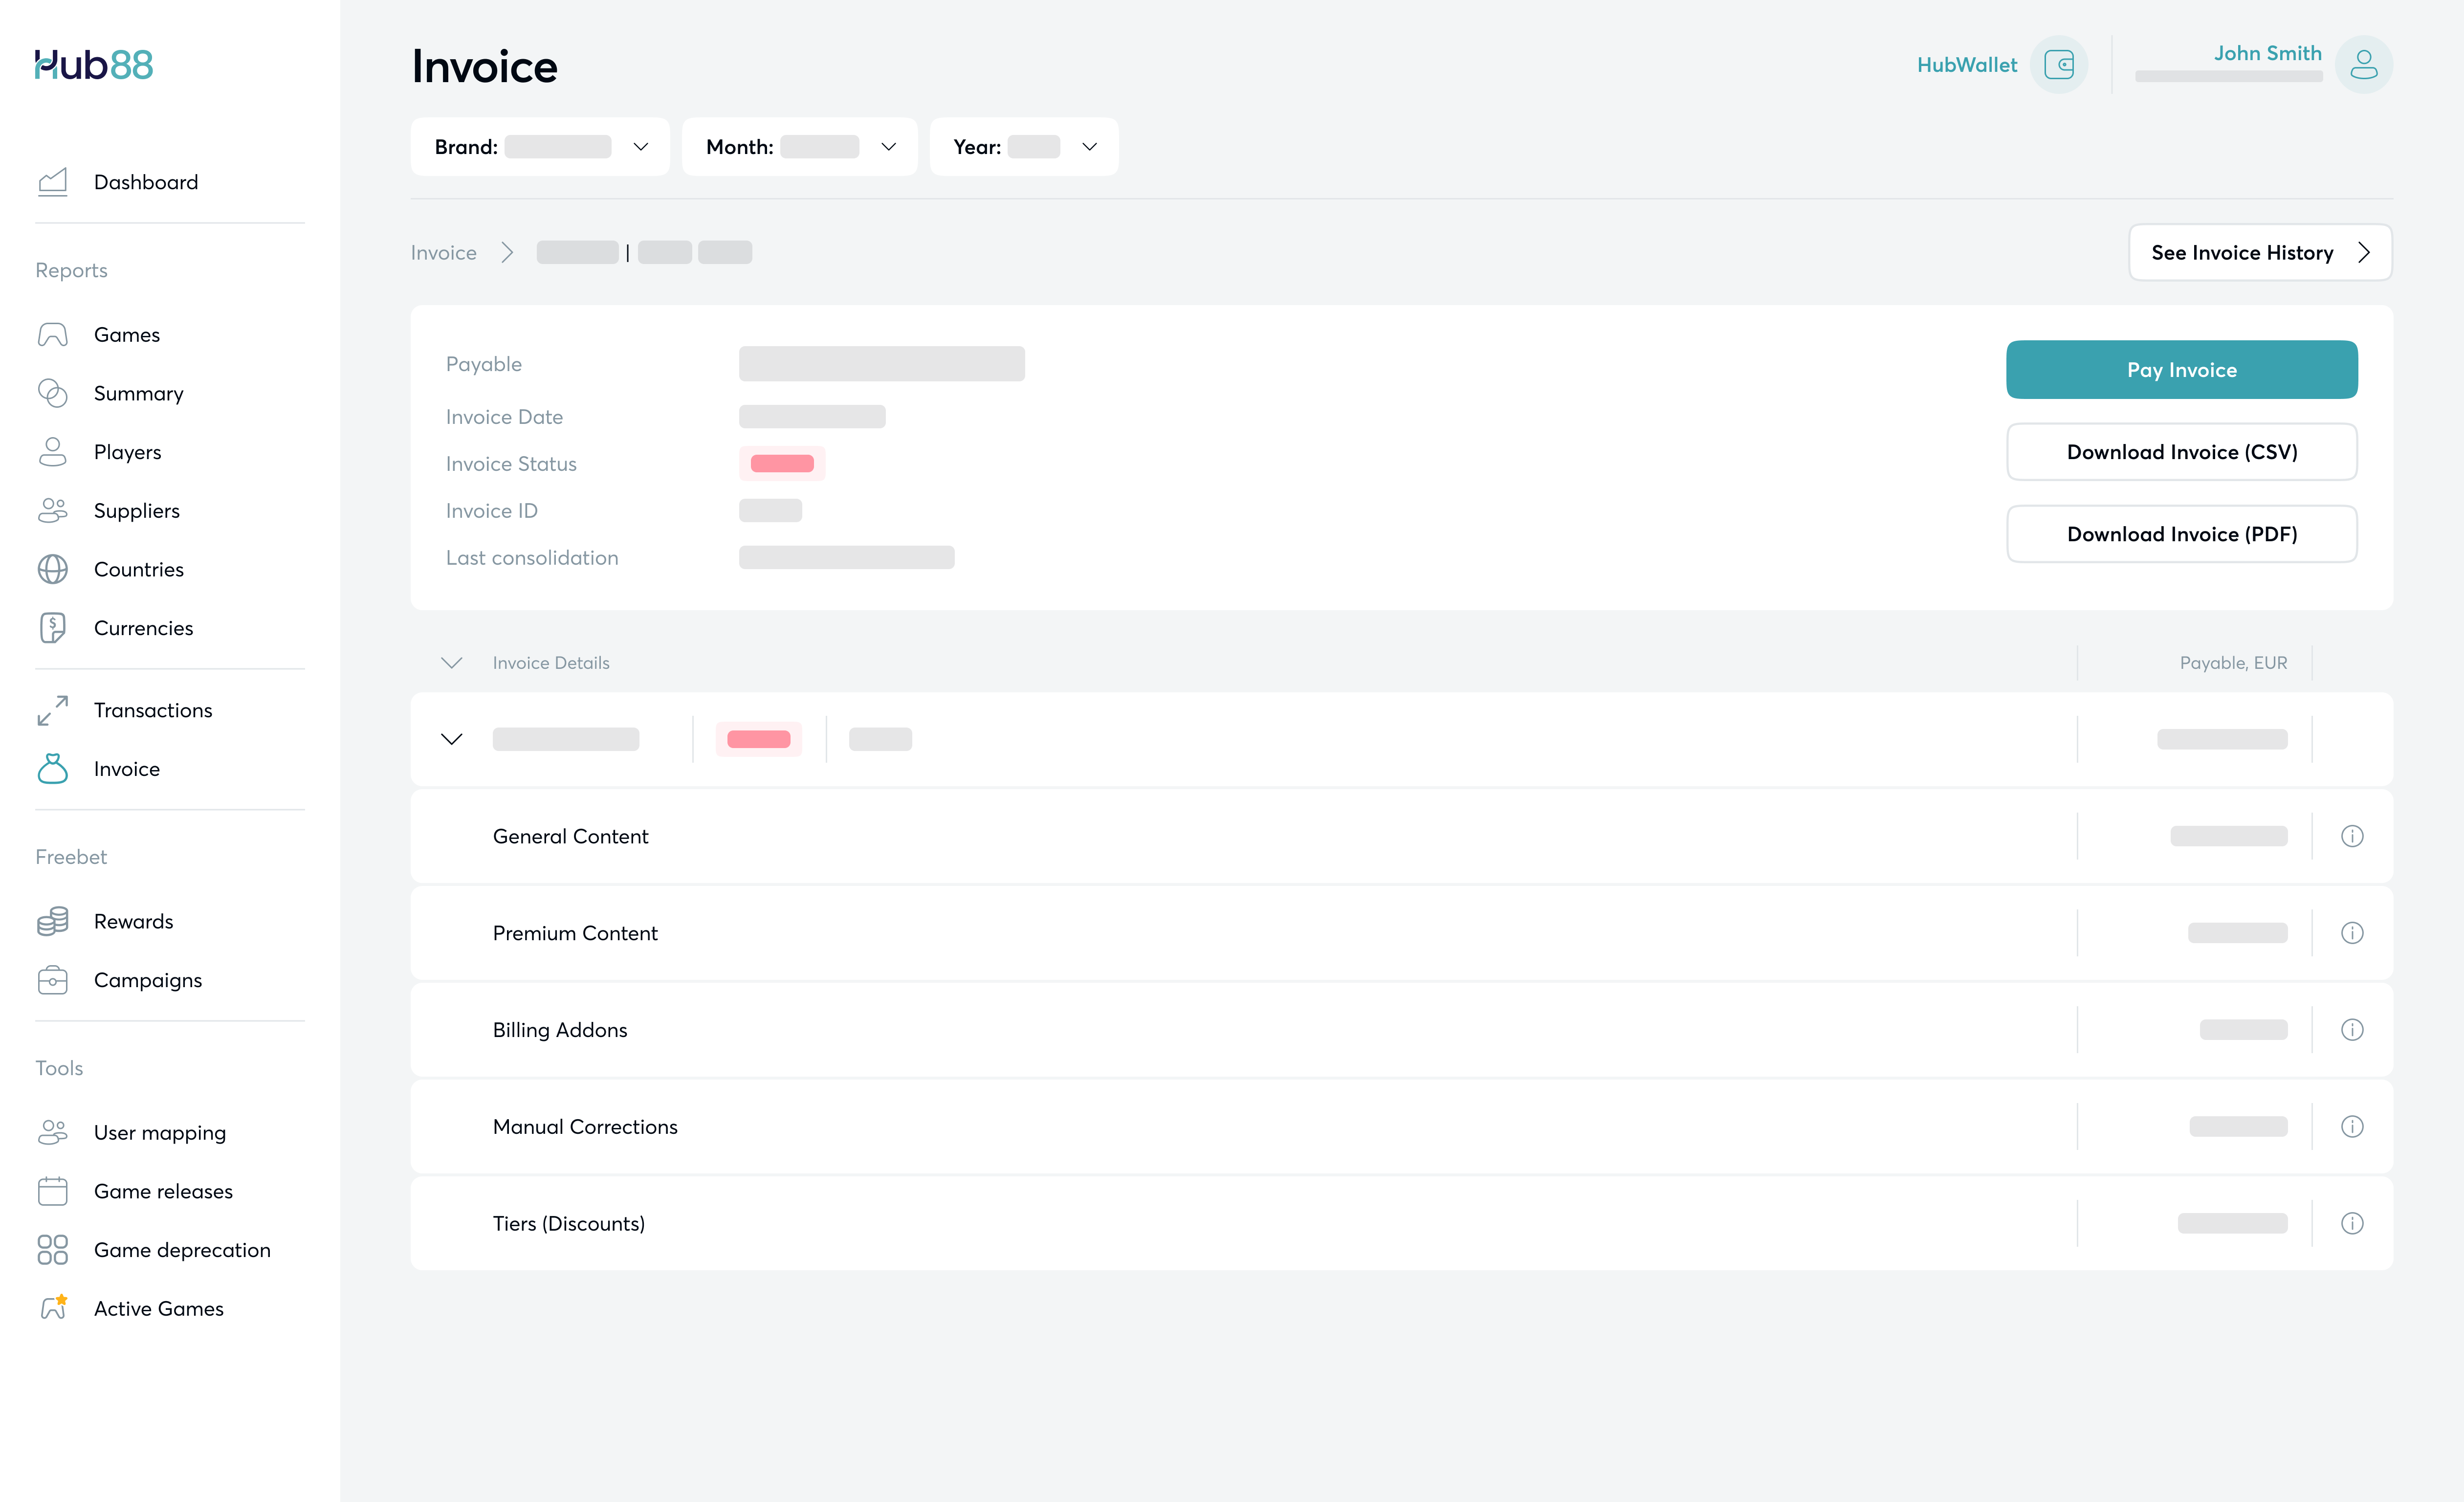Click See Invoice History button
Screen dimensions: 2464x1502
point(2259,253)
